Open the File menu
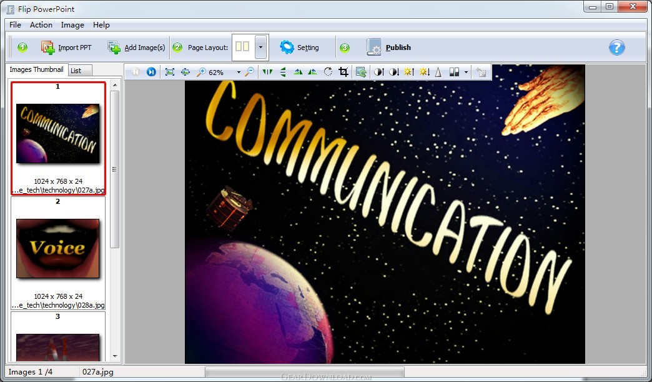Screen dimensions: 652x382 tap(15, 25)
